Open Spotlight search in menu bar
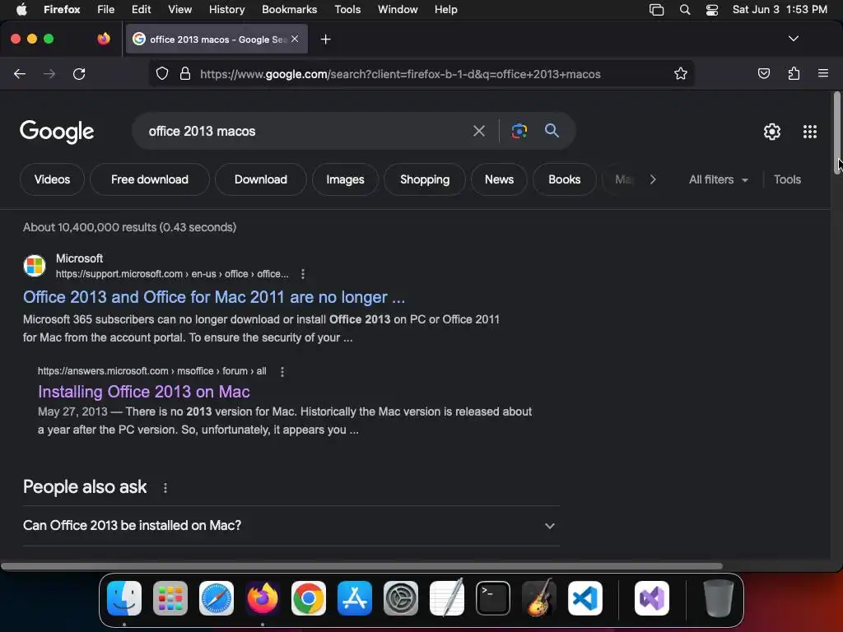 tap(685, 10)
